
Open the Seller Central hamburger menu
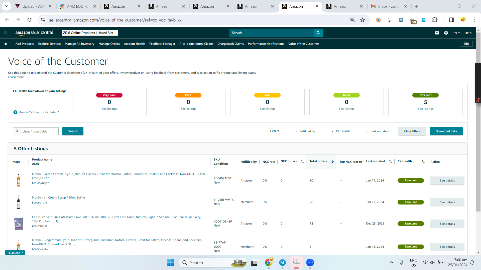pos(6,33)
